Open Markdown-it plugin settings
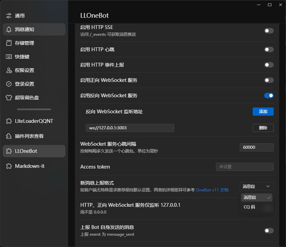The height and width of the screenshot is (247, 286). 34,166
